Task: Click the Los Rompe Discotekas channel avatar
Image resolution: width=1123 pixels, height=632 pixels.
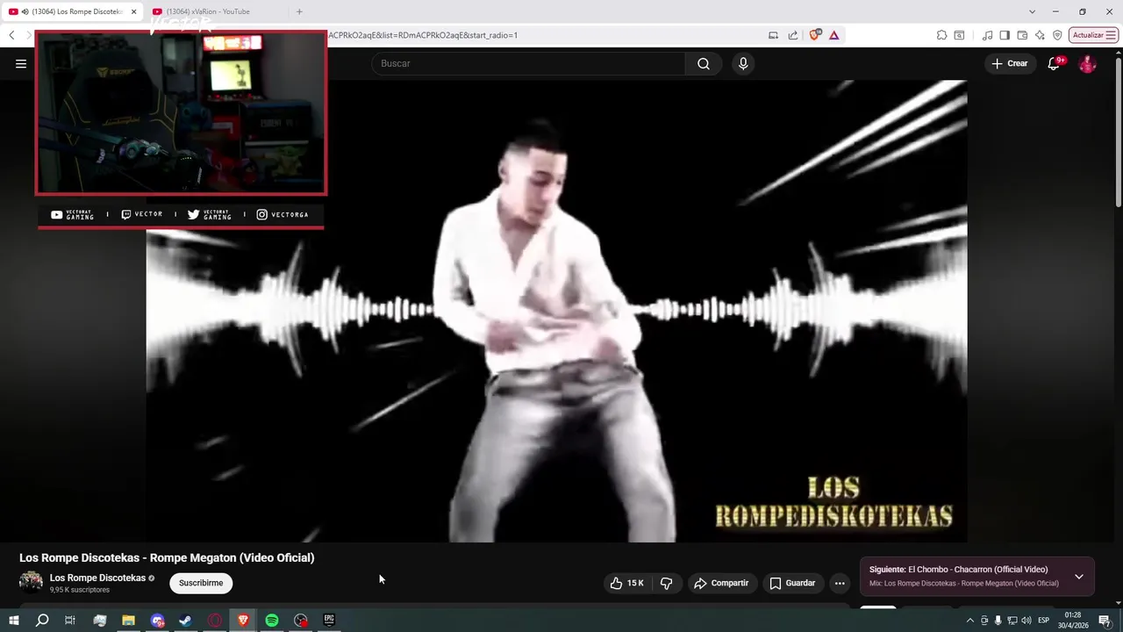Action: tap(31, 582)
